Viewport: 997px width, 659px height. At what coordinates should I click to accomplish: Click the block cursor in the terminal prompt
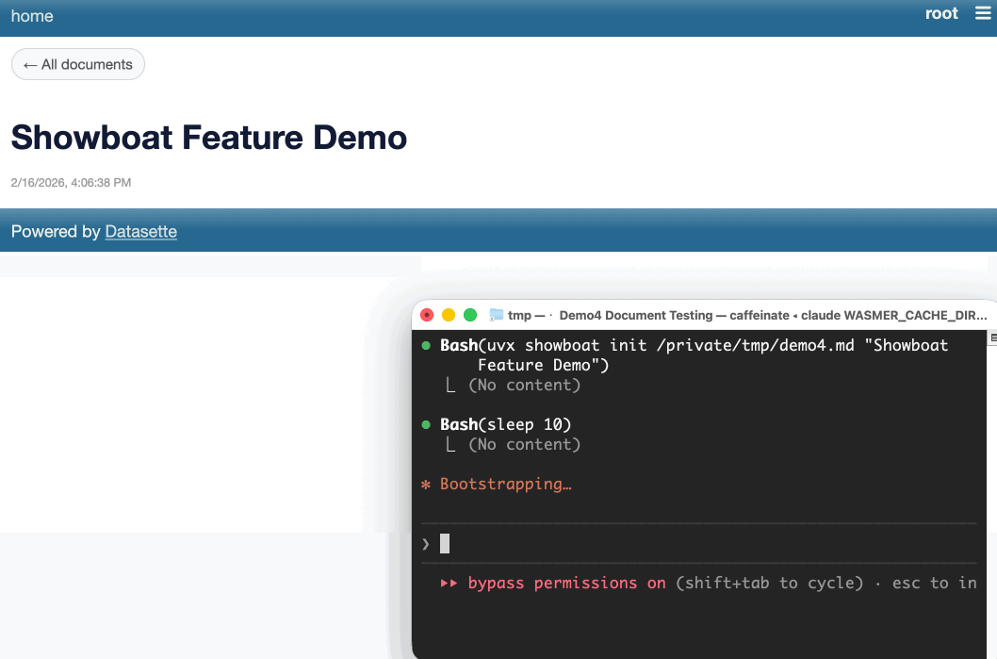[443, 543]
